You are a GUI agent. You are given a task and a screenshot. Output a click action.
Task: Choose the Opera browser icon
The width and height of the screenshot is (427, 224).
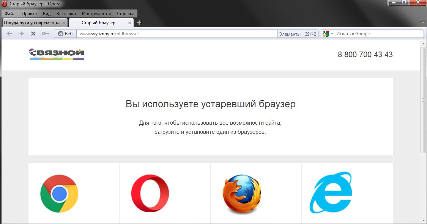150,193
